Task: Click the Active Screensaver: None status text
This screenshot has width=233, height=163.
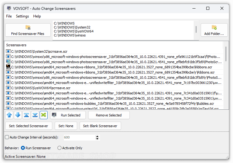Action: coord(25,157)
